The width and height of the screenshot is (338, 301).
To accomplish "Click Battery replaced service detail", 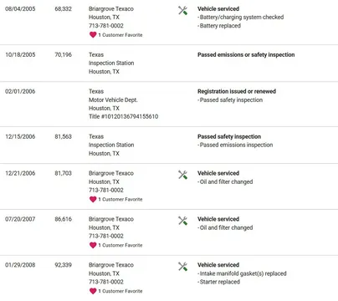I will 219,26.
